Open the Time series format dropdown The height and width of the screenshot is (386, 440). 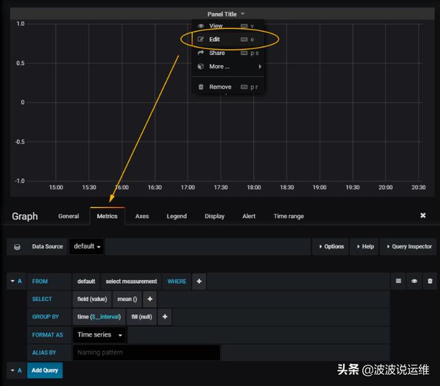pyautogui.click(x=100, y=334)
